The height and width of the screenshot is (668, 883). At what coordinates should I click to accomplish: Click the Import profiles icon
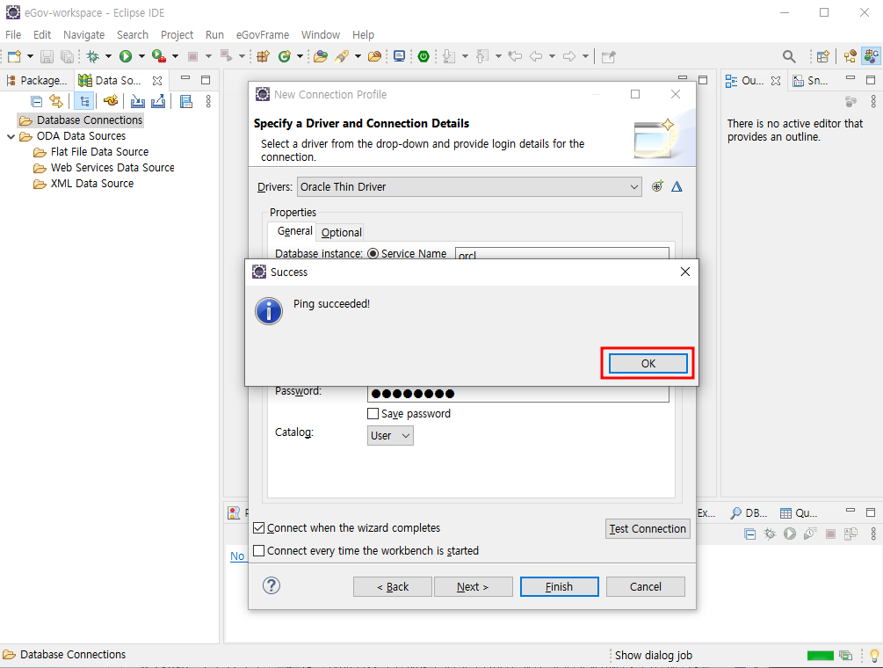pyautogui.click(x=137, y=101)
